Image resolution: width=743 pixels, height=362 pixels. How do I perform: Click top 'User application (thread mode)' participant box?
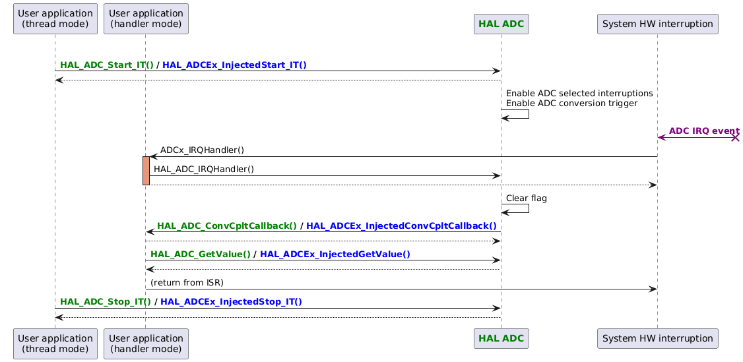pyautogui.click(x=55, y=19)
